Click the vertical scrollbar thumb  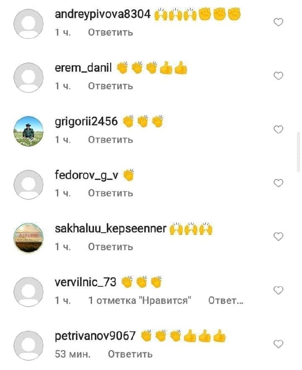pyautogui.click(x=299, y=152)
